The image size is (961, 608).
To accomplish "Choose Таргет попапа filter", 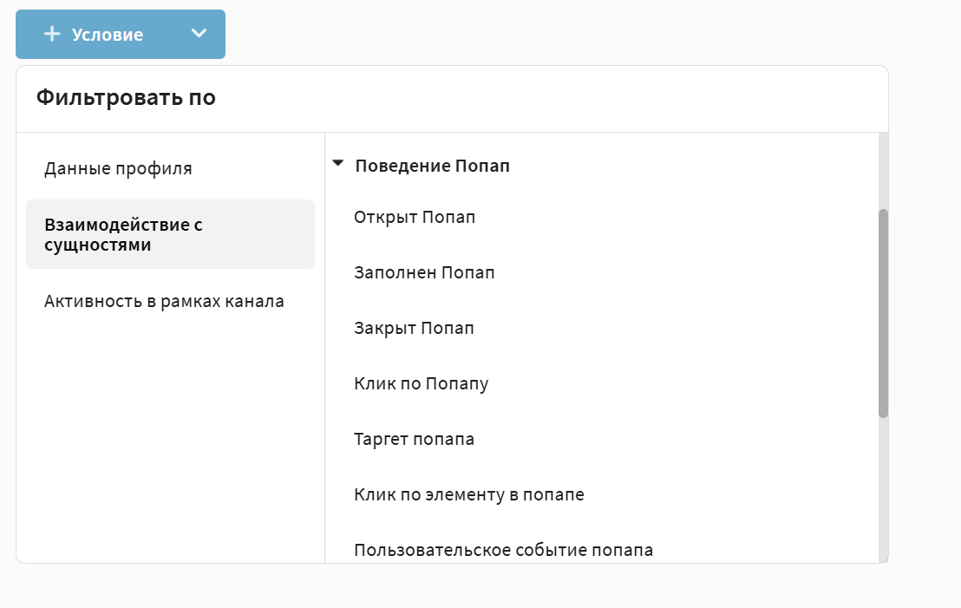I will tap(414, 439).
